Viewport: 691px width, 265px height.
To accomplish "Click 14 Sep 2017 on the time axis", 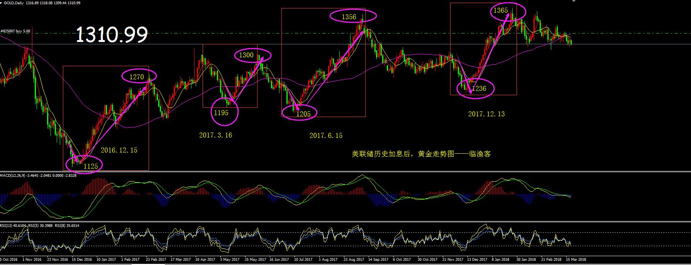I will pyautogui.click(x=378, y=260).
